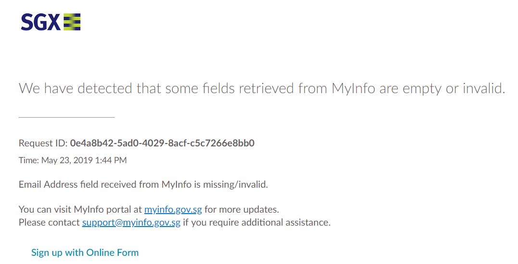This screenshot has height=264, width=518.
Task: Select Sign up with Online Form
Action: tap(85, 253)
